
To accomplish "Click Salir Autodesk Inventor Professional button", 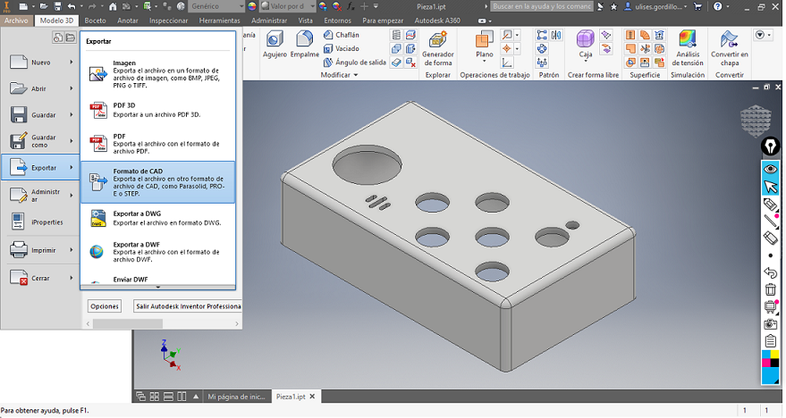I will point(188,305).
